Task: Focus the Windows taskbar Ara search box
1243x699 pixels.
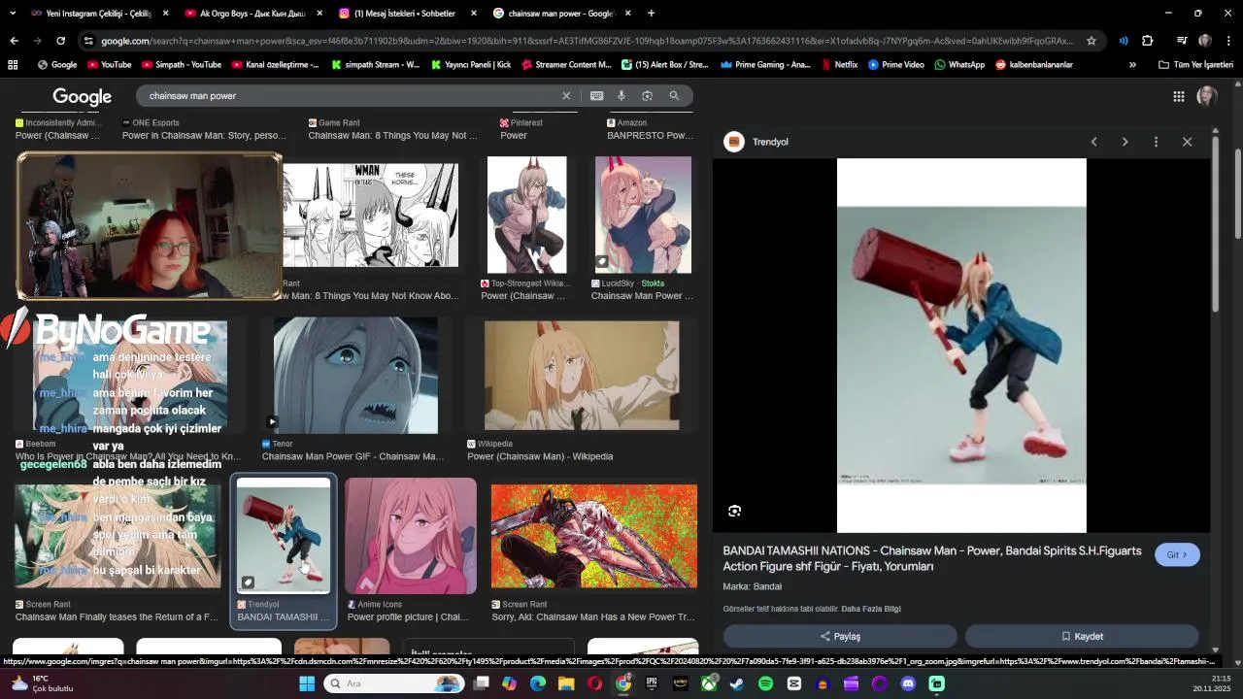Action: pos(393,683)
